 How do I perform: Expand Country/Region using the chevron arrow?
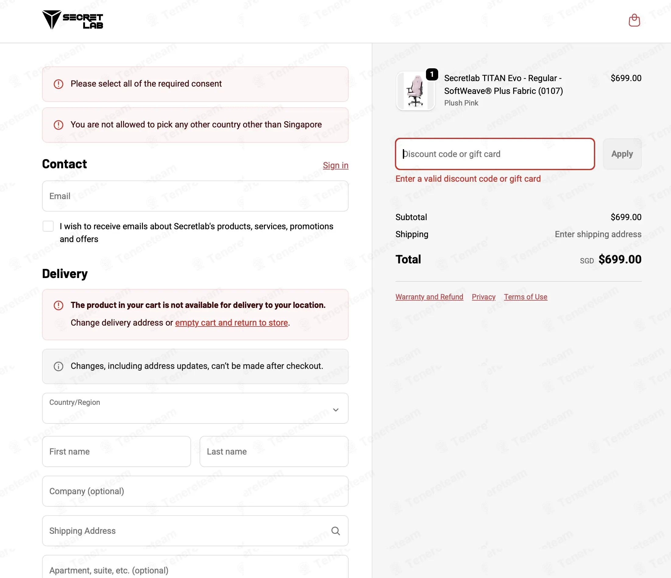tap(336, 410)
